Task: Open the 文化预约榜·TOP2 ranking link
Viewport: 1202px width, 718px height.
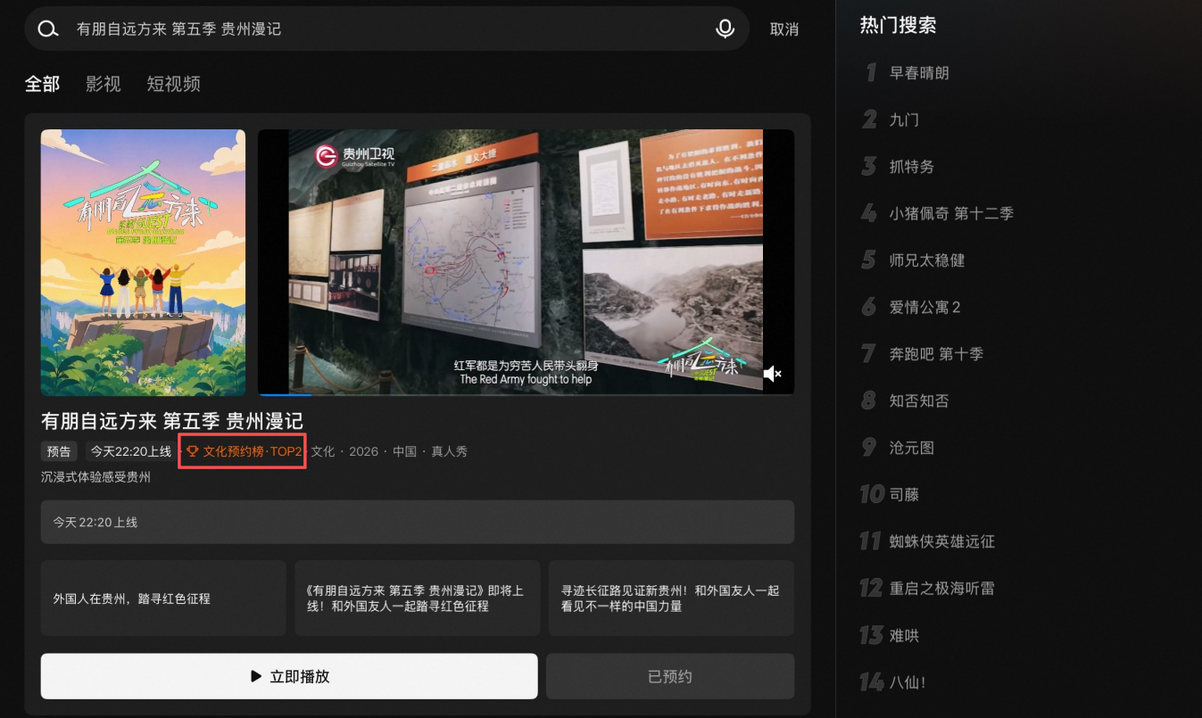Action: click(x=244, y=451)
